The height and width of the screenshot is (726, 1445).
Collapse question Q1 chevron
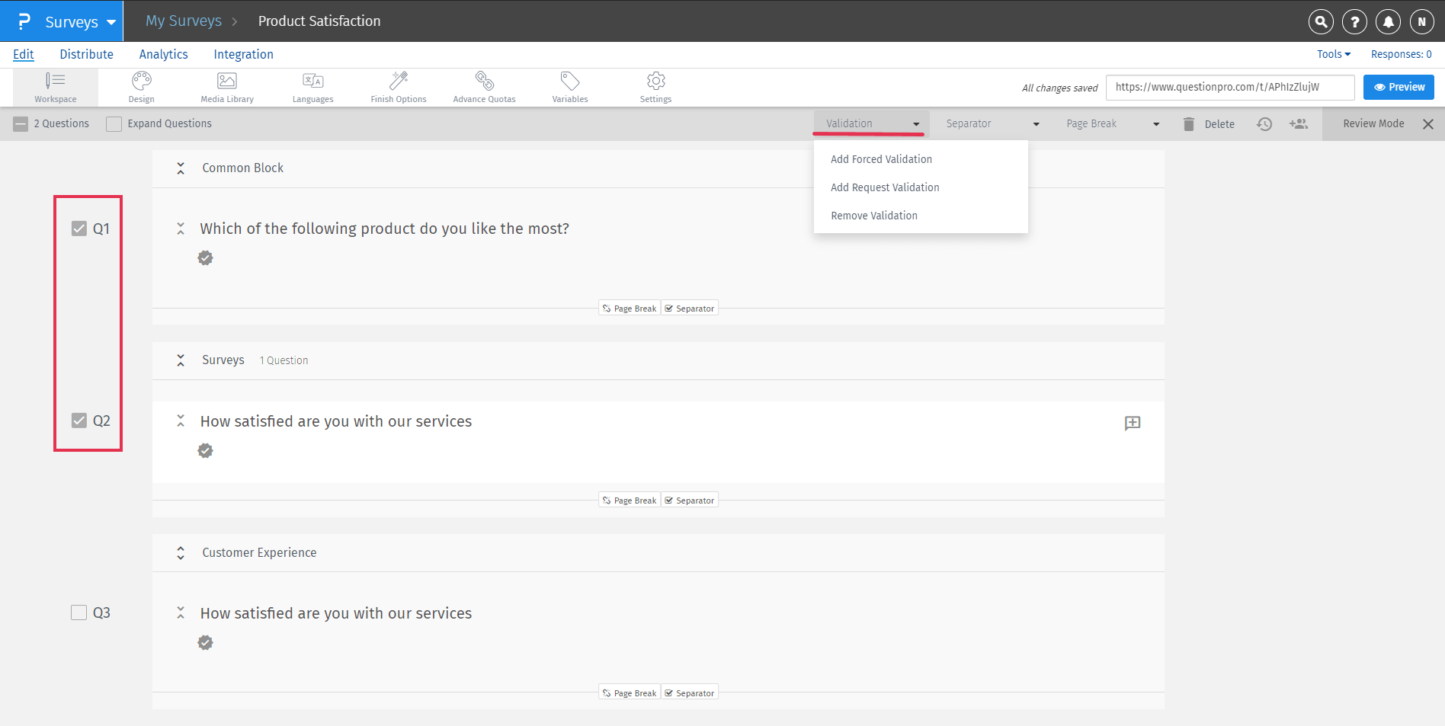(x=181, y=229)
